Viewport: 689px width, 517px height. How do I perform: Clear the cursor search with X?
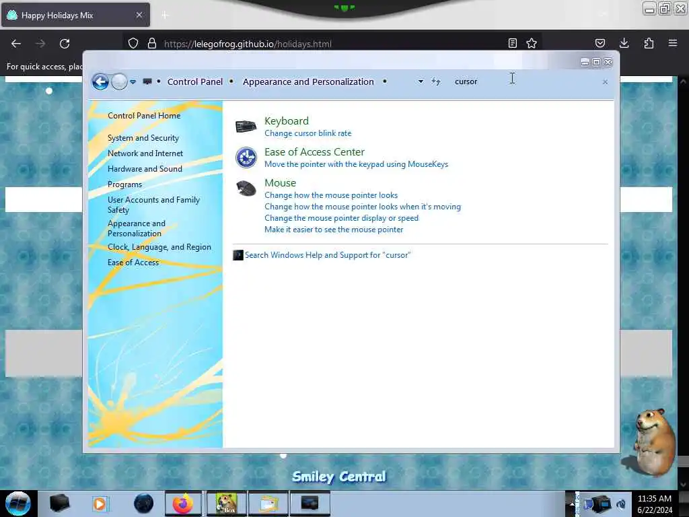click(605, 82)
